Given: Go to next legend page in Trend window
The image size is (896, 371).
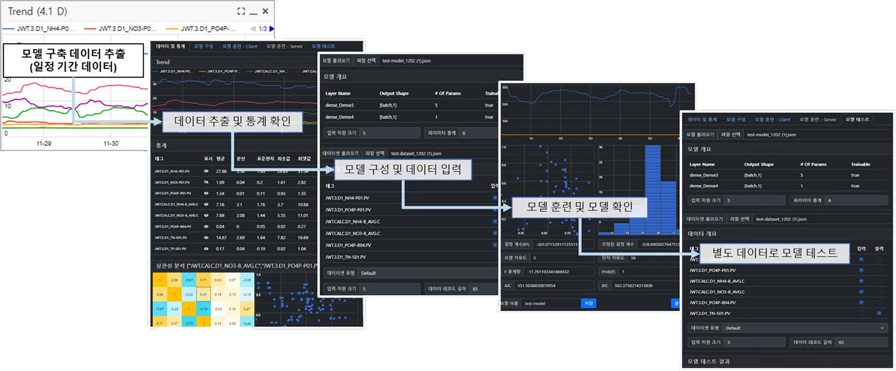Looking at the screenshot, I should [272, 29].
